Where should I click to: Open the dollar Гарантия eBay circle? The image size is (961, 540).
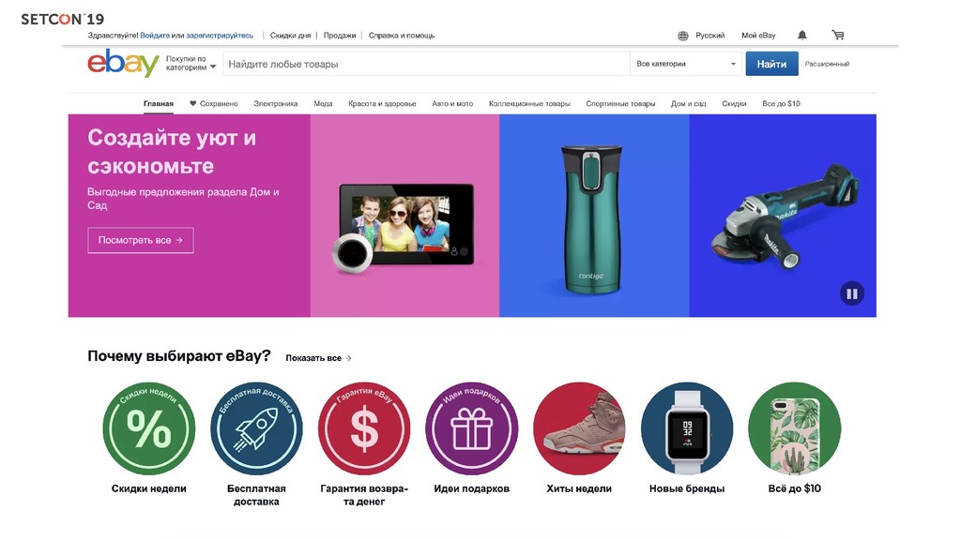click(364, 427)
